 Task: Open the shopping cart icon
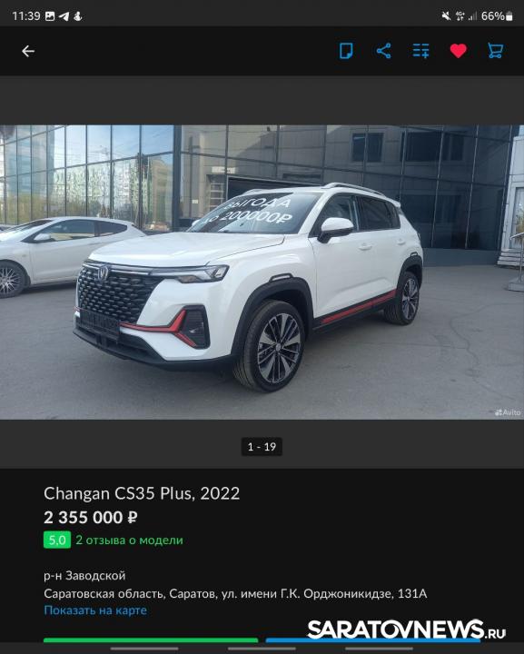(x=496, y=51)
